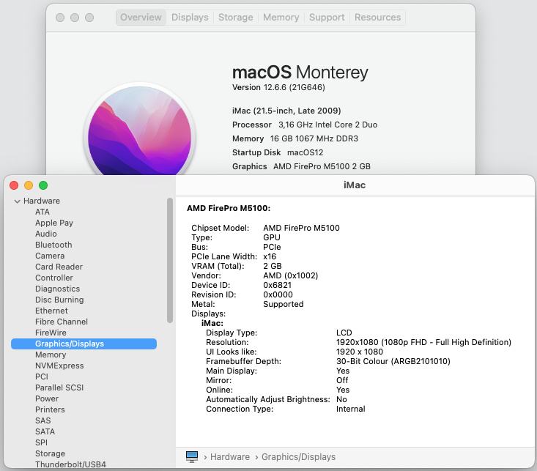
Task: Select Audio in the sidebar
Action: [x=46, y=234]
